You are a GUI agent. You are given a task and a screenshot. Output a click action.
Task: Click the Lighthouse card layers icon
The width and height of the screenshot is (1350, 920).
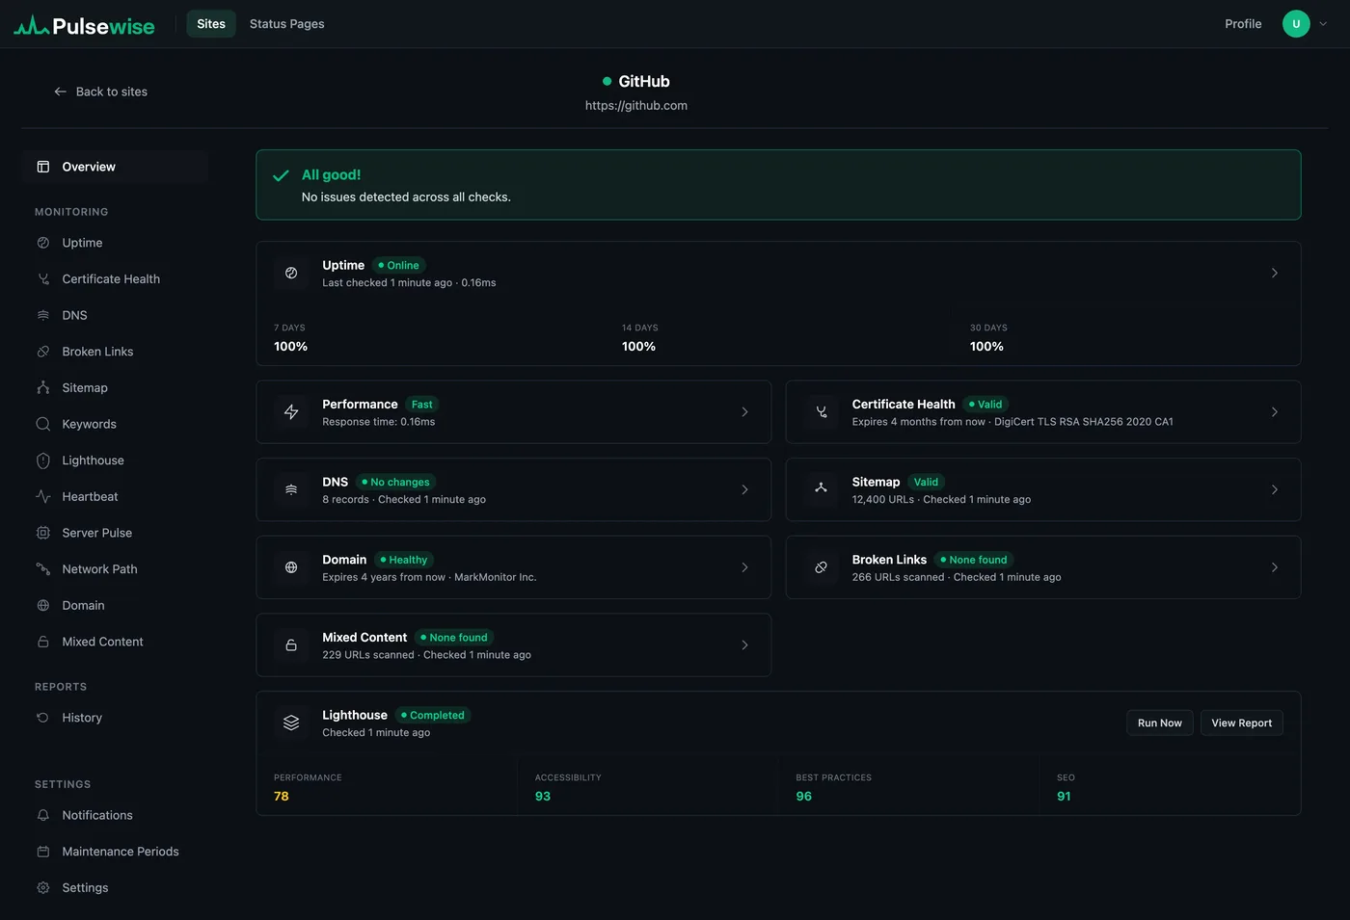(x=291, y=723)
